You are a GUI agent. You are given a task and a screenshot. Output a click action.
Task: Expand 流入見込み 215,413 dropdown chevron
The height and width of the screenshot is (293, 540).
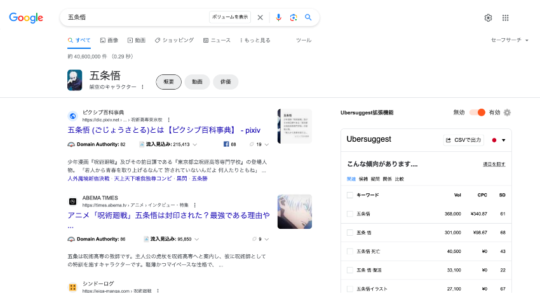195,144
